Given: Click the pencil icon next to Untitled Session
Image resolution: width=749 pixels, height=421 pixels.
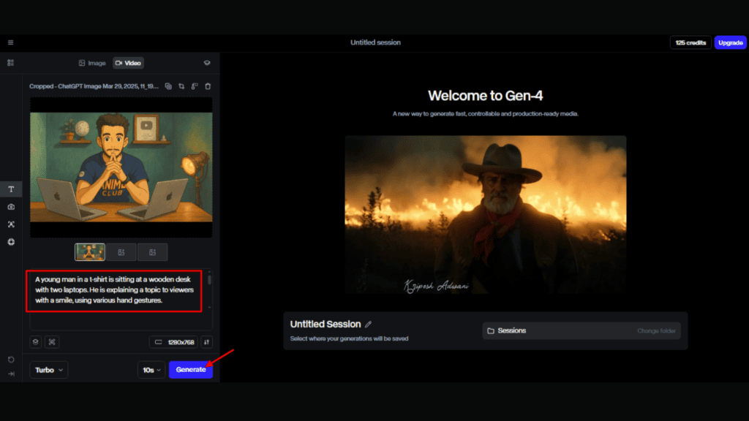Looking at the screenshot, I should [369, 324].
